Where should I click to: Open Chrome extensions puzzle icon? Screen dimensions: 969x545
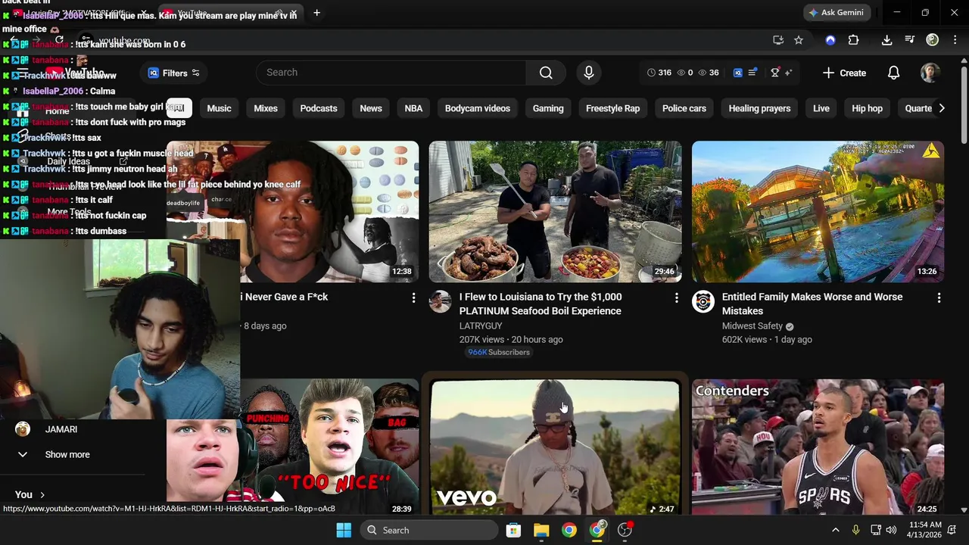[x=853, y=40]
